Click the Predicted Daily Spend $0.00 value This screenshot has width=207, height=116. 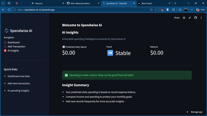[69, 53]
